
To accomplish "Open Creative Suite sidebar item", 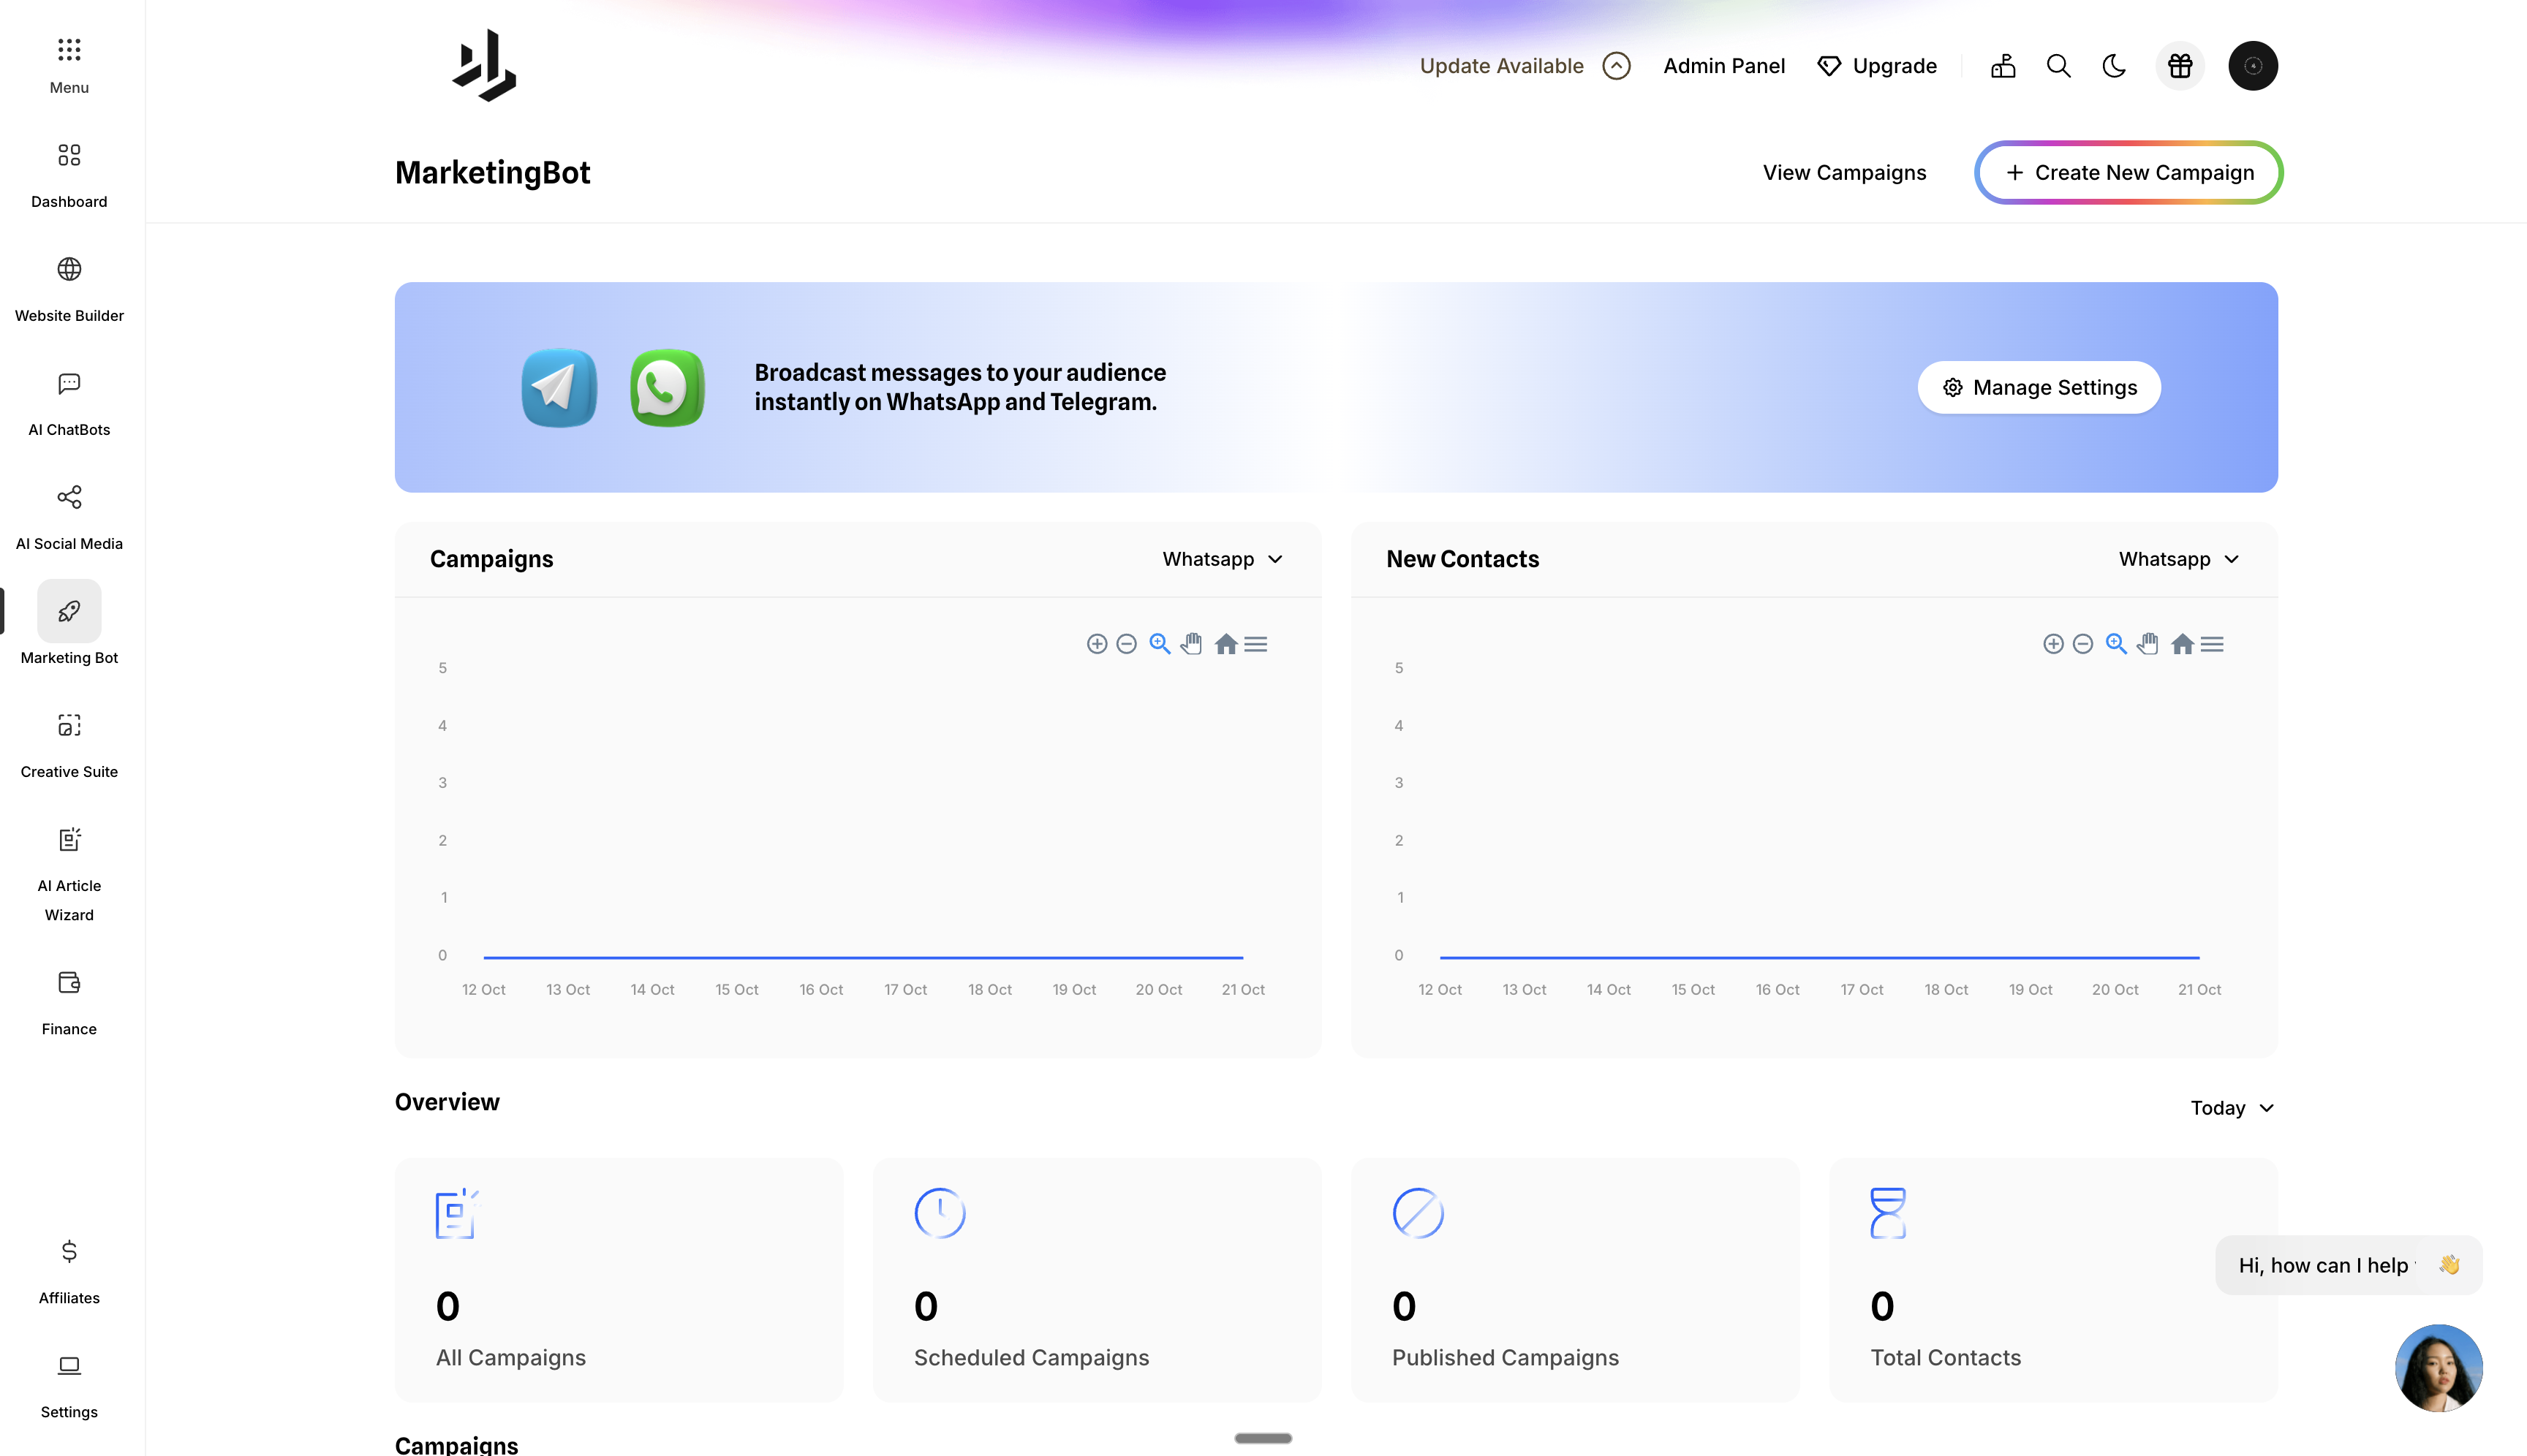I will 69,745.
